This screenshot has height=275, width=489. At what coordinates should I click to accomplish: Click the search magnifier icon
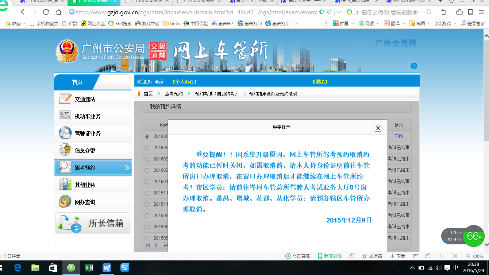coord(430,12)
